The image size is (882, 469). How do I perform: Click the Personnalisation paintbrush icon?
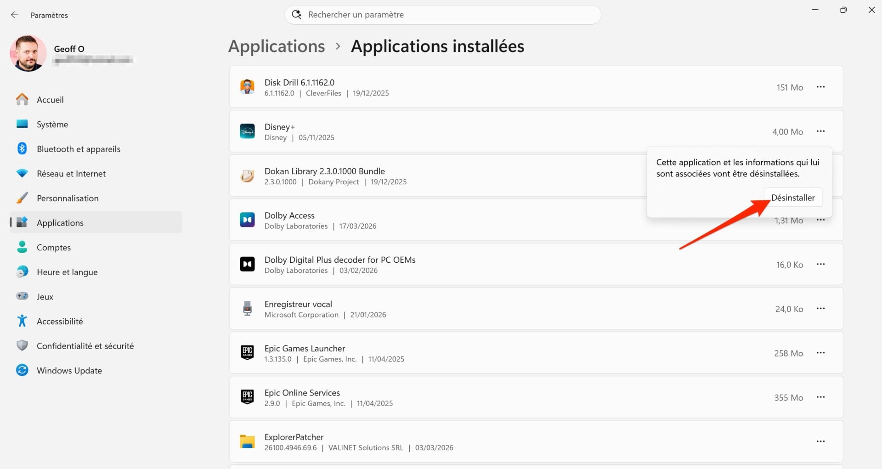(22, 198)
